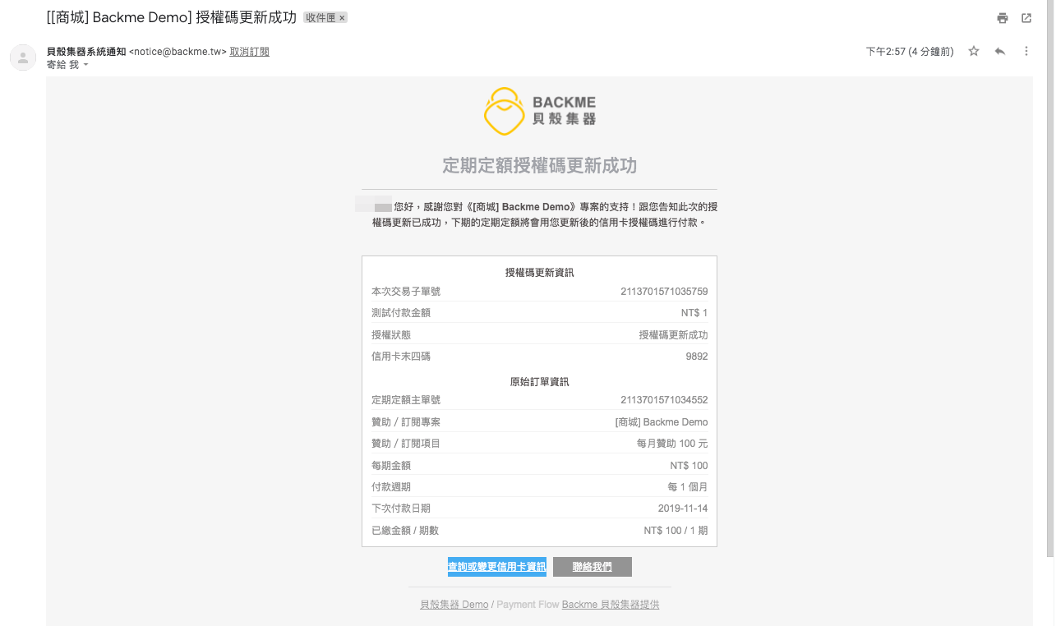
Task: Click the 定期定額主單號 label
Action: 406,400
